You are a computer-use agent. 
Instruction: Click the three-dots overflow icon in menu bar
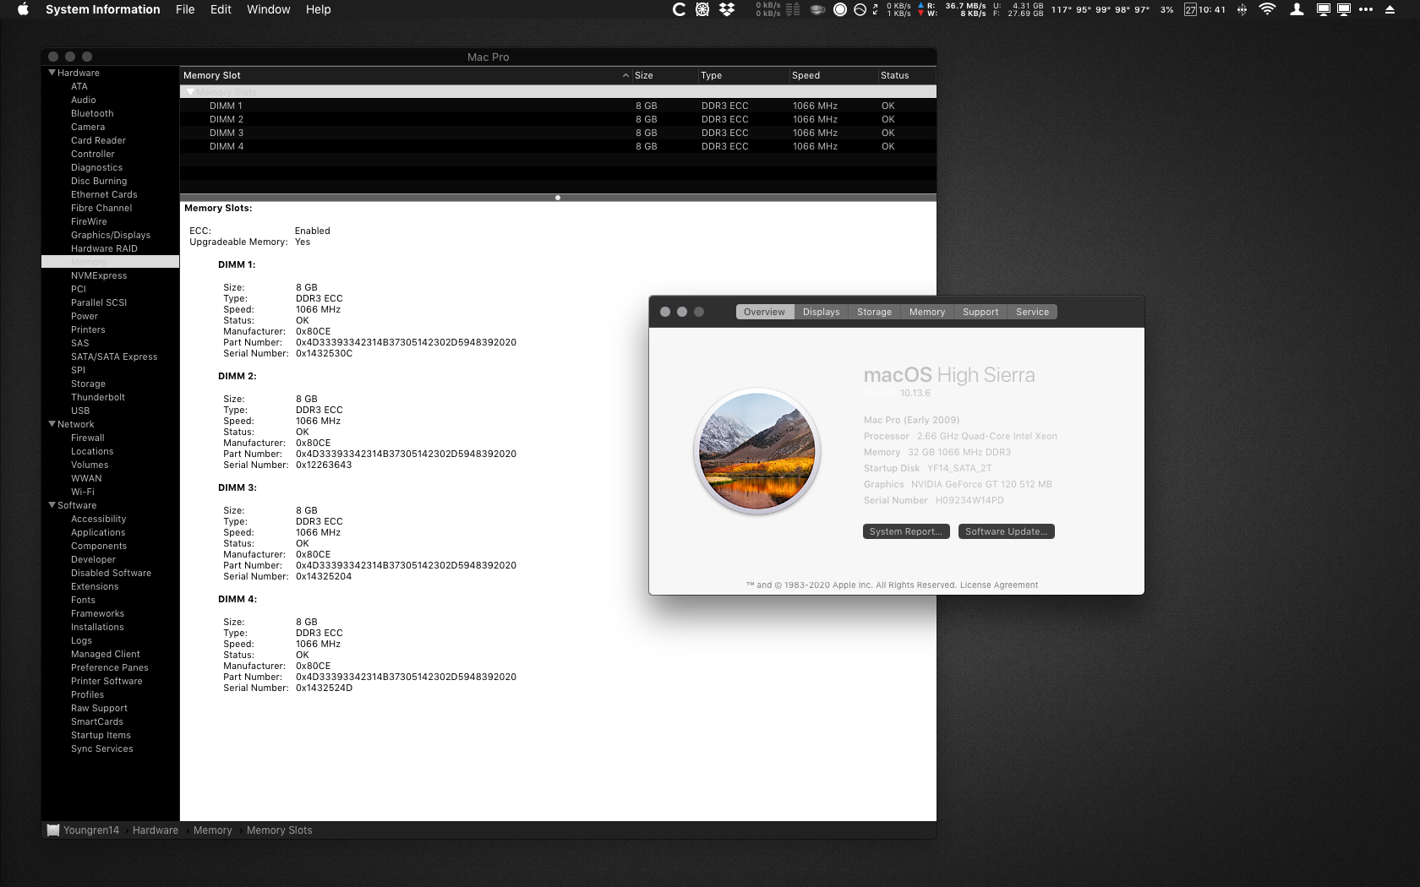[1366, 9]
